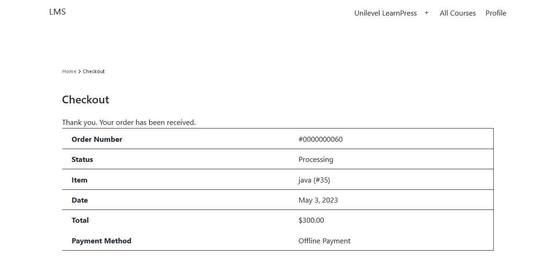Open the Unilevel LearnPress menu item
Screen dimensions: 555x279
[385, 13]
